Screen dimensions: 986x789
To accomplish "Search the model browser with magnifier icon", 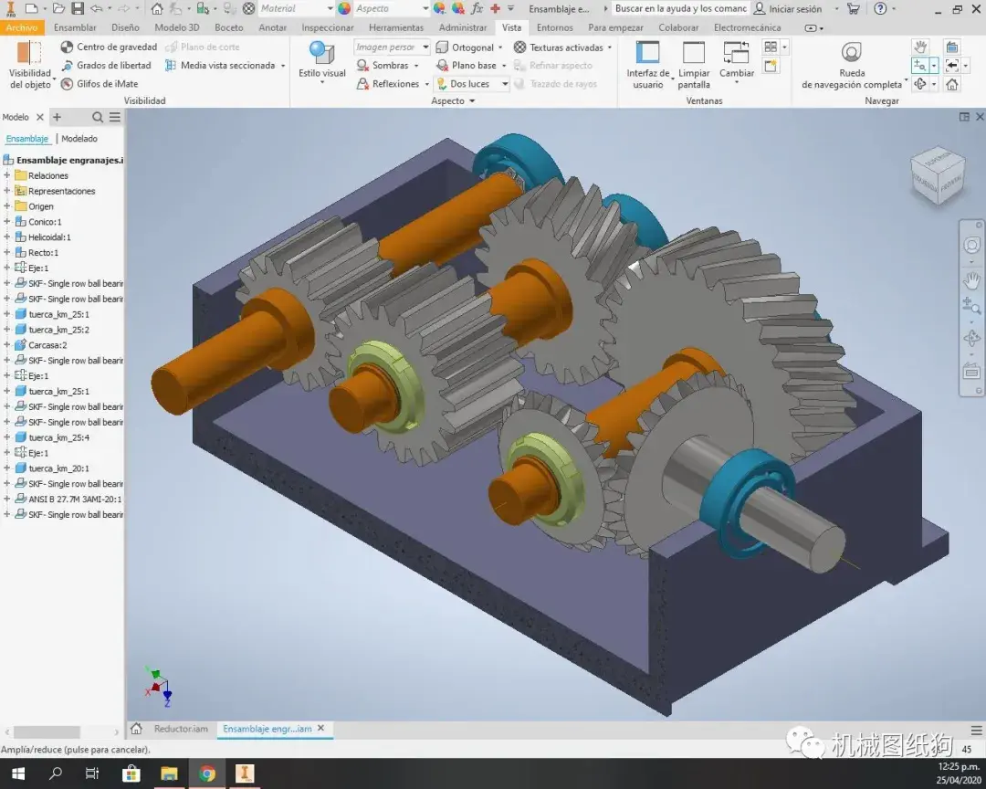I will coord(98,118).
